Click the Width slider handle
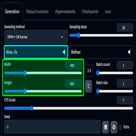Image resolution: width=136 pixels, height=136 pixels. click(25, 73)
